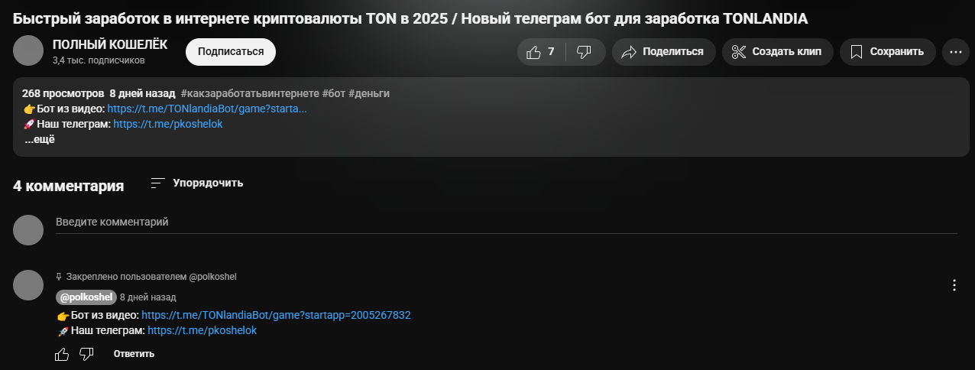
Task: Open the t.me/pkoshelok link in the pinned comment
Action: tap(202, 330)
